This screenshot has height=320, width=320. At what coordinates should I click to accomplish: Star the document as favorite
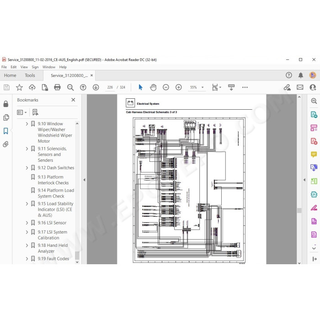(19, 87)
